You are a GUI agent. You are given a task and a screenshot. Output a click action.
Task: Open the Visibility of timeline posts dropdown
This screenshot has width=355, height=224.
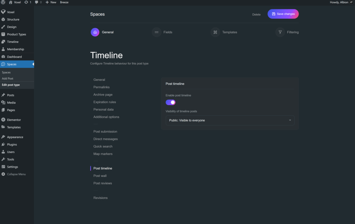click(x=230, y=120)
